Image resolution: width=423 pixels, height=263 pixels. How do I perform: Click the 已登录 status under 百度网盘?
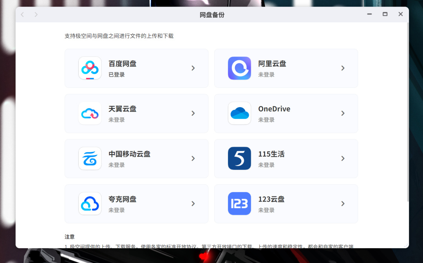[117, 75]
